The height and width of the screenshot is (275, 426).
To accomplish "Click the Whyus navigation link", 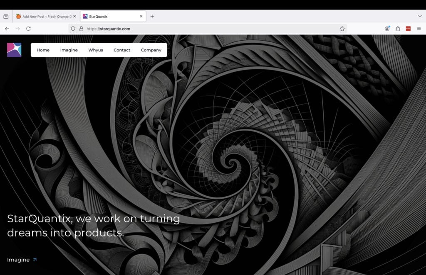I will coord(95,50).
